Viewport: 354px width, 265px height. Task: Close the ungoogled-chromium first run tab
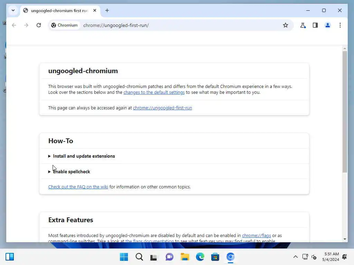[x=95, y=10]
